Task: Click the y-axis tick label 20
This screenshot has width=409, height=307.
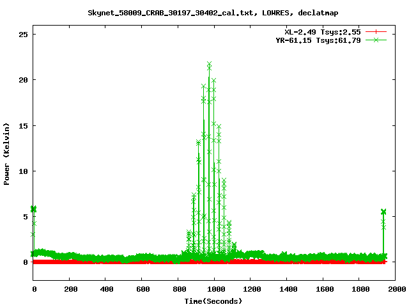Action: pos(23,80)
